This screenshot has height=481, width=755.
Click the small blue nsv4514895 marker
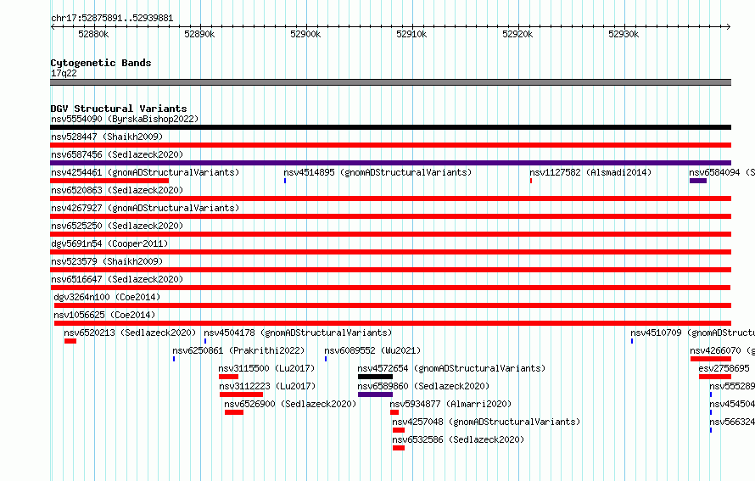click(x=285, y=181)
